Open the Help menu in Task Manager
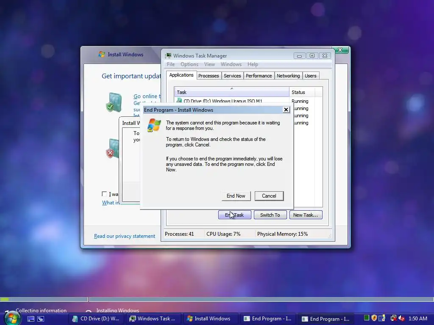434x325 pixels. click(x=253, y=64)
